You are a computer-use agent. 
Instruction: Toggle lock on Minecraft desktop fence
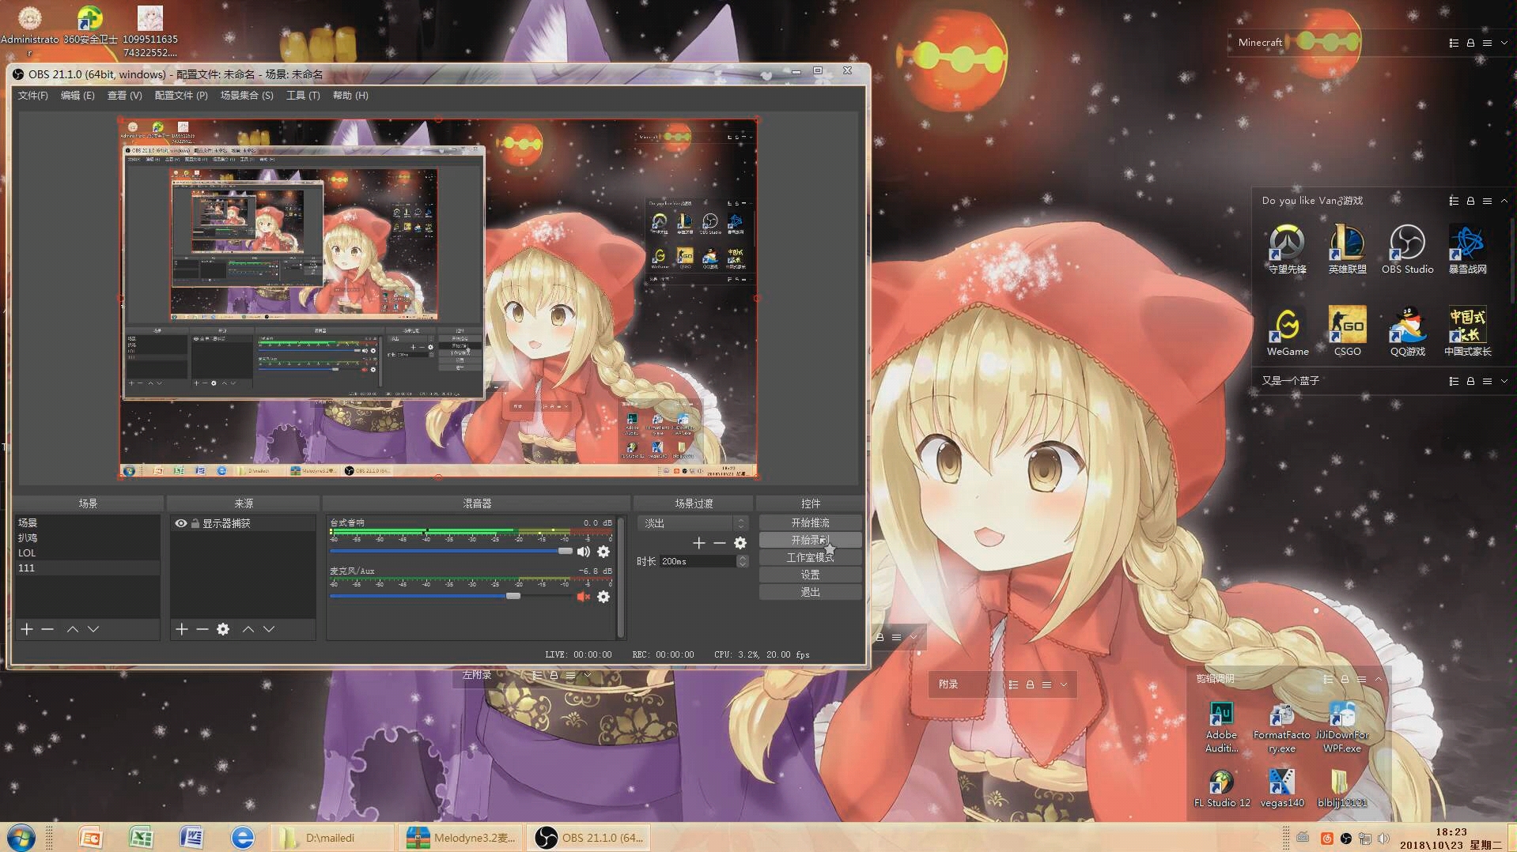(1470, 43)
